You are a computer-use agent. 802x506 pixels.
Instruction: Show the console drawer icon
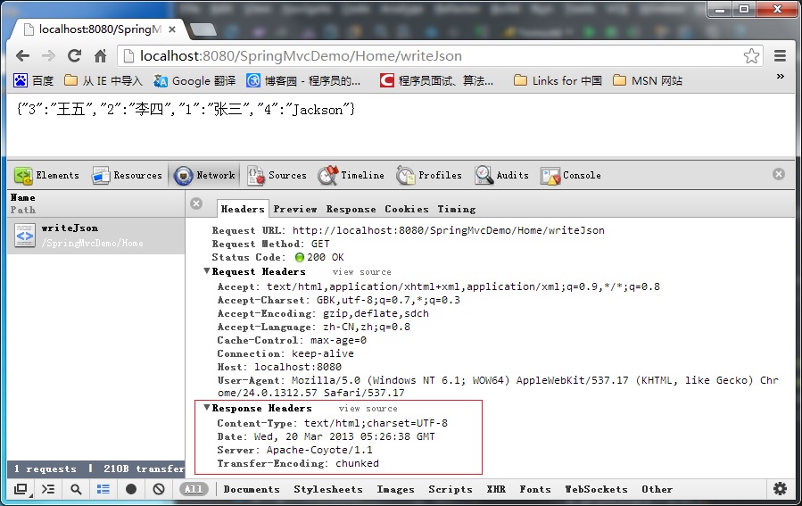(48, 489)
